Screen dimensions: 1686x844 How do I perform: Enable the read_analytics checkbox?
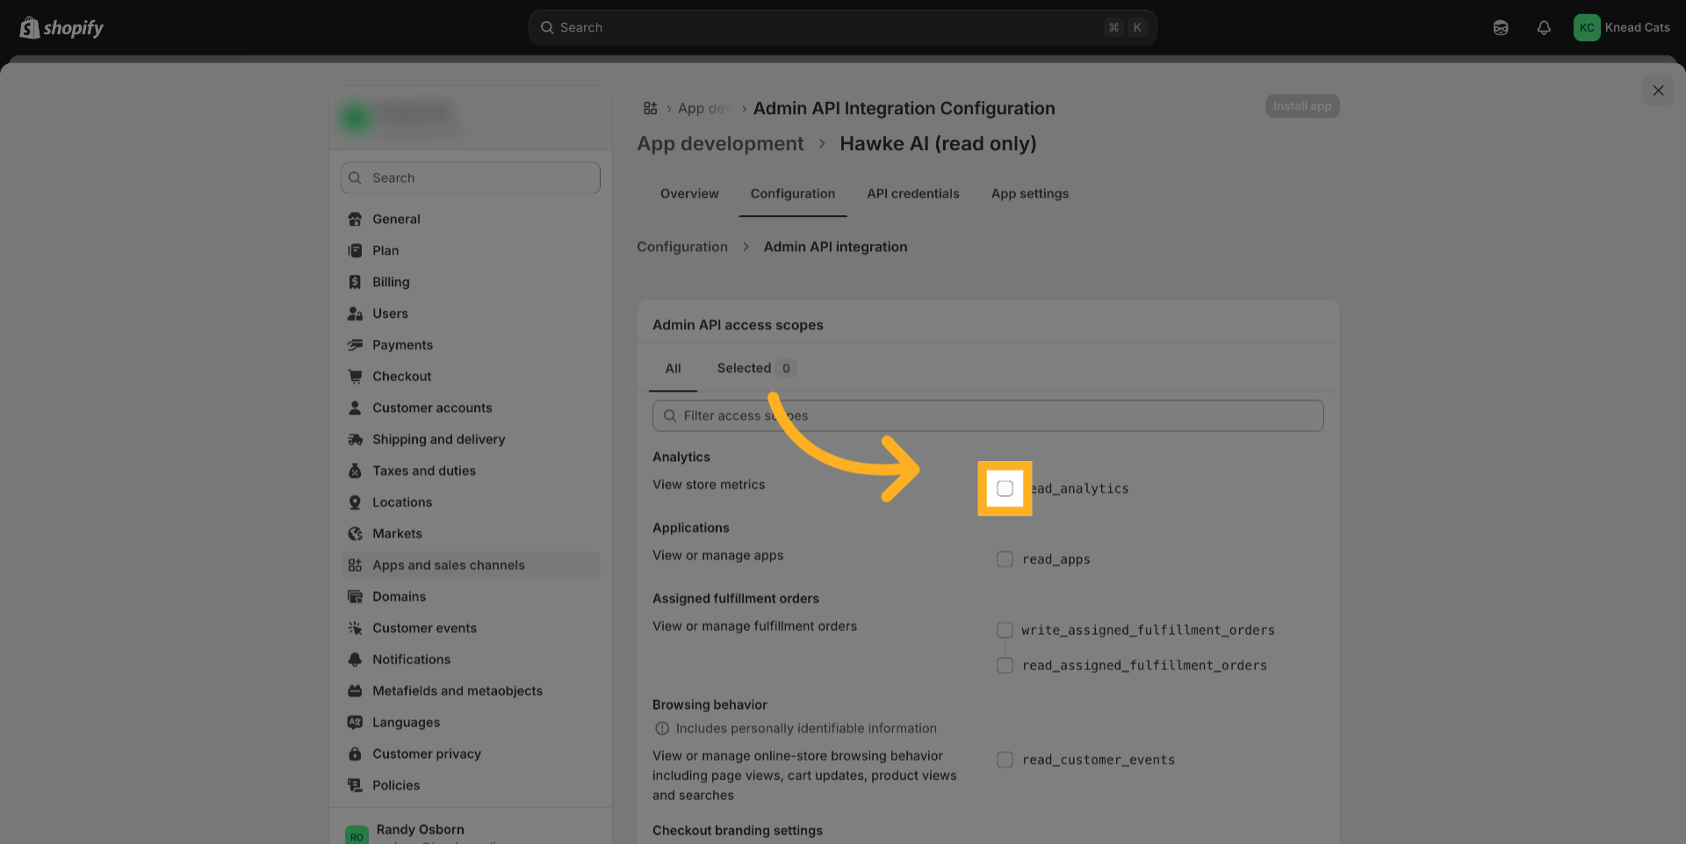[x=1005, y=488]
